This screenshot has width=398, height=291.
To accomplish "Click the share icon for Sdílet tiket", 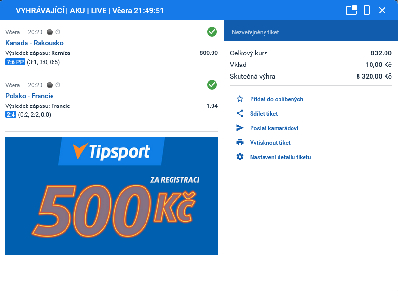I will (240, 114).
